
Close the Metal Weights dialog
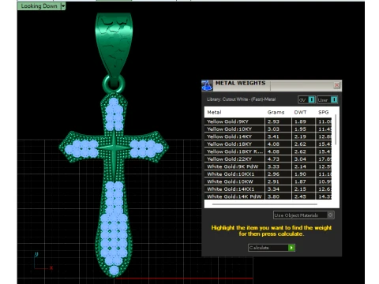pos(336,85)
